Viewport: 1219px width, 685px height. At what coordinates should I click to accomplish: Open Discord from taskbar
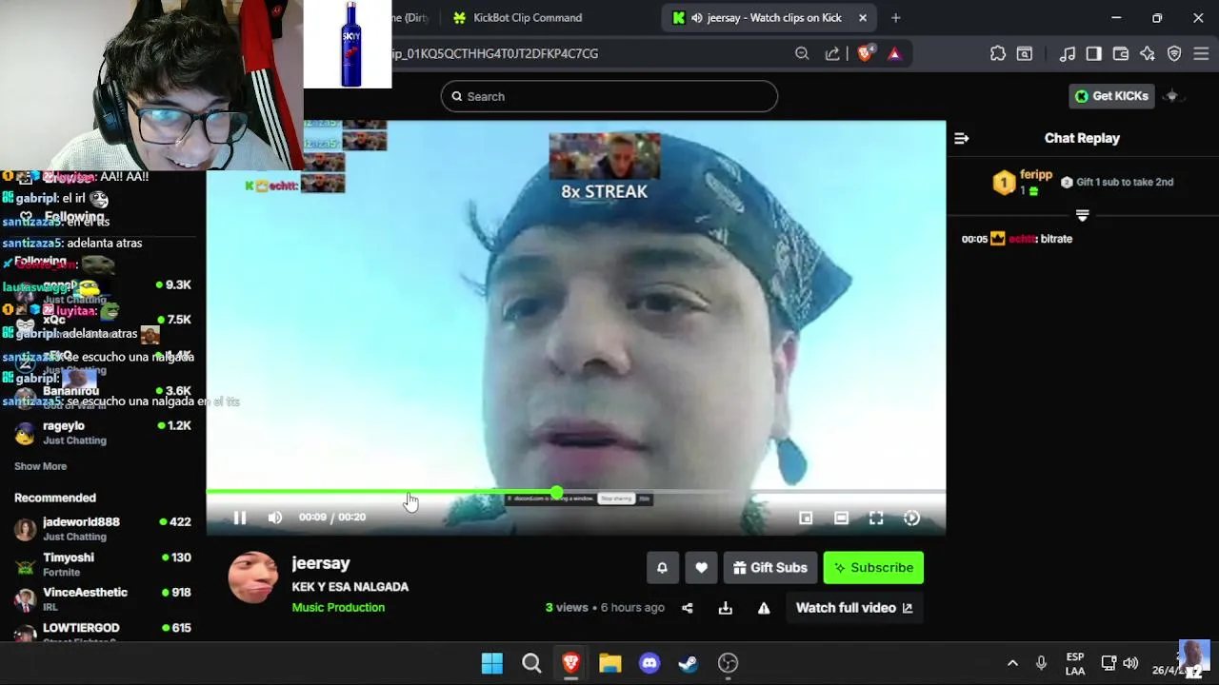pos(649,663)
